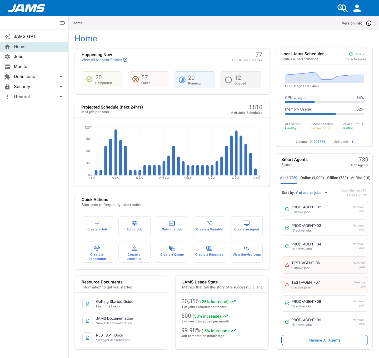Open the PROD-AGENT-02 agent entry
Screen dimensions: 379x358
click(325, 209)
